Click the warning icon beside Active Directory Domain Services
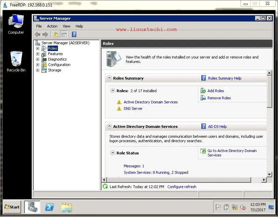The height and width of the screenshot is (217, 278). 119,102
